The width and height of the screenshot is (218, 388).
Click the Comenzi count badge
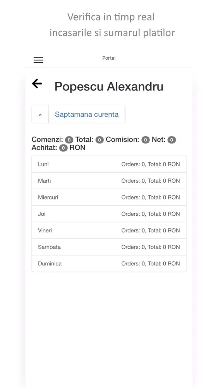69,140
